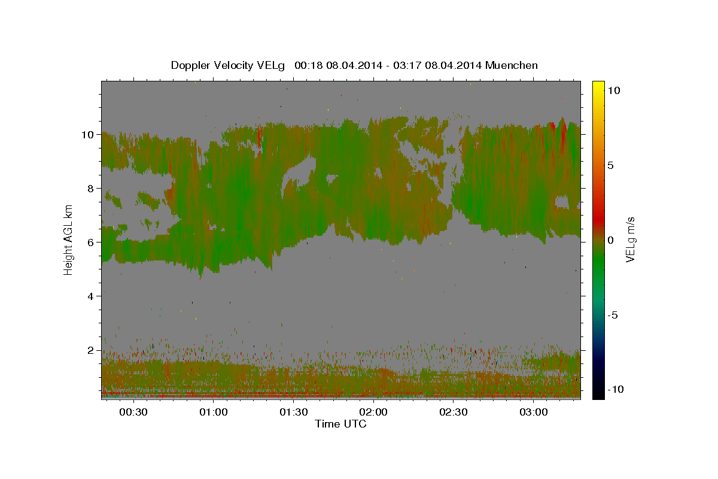Click the 01:30 time tick label

tap(293, 413)
